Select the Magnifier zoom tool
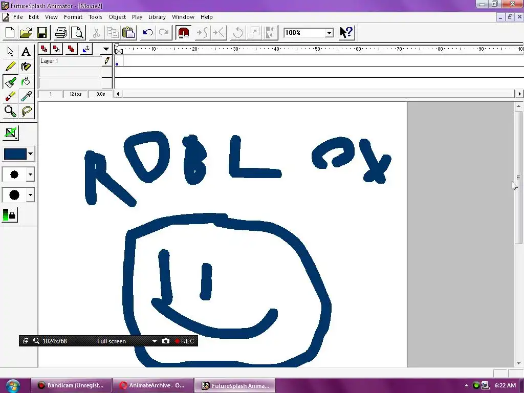The image size is (524, 393). click(10, 111)
